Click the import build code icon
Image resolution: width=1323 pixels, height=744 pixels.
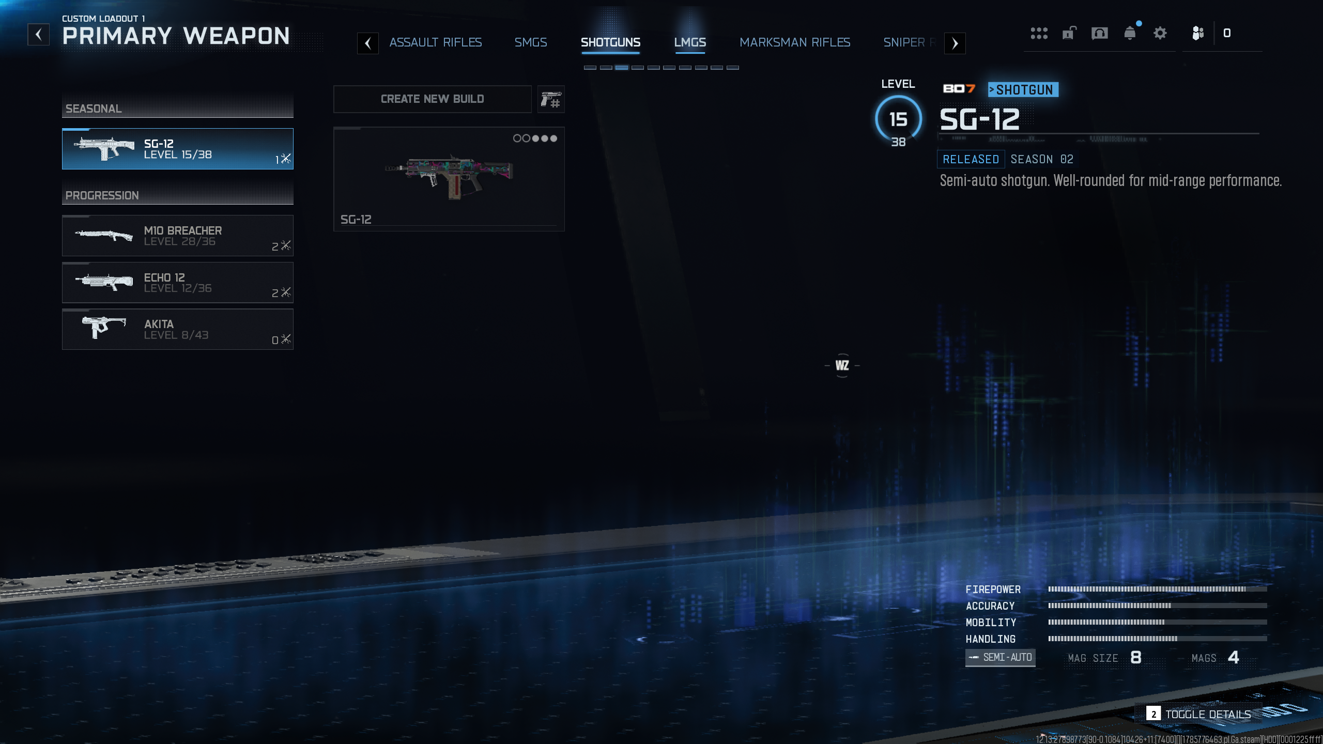[x=551, y=99]
